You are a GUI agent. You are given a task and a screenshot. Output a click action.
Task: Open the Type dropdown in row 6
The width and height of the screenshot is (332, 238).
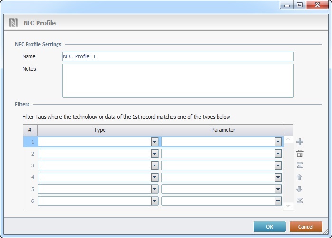click(154, 201)
